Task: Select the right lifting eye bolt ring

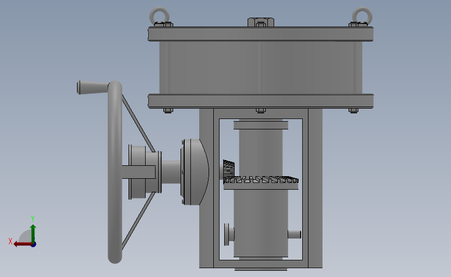Action: point(363,16)
